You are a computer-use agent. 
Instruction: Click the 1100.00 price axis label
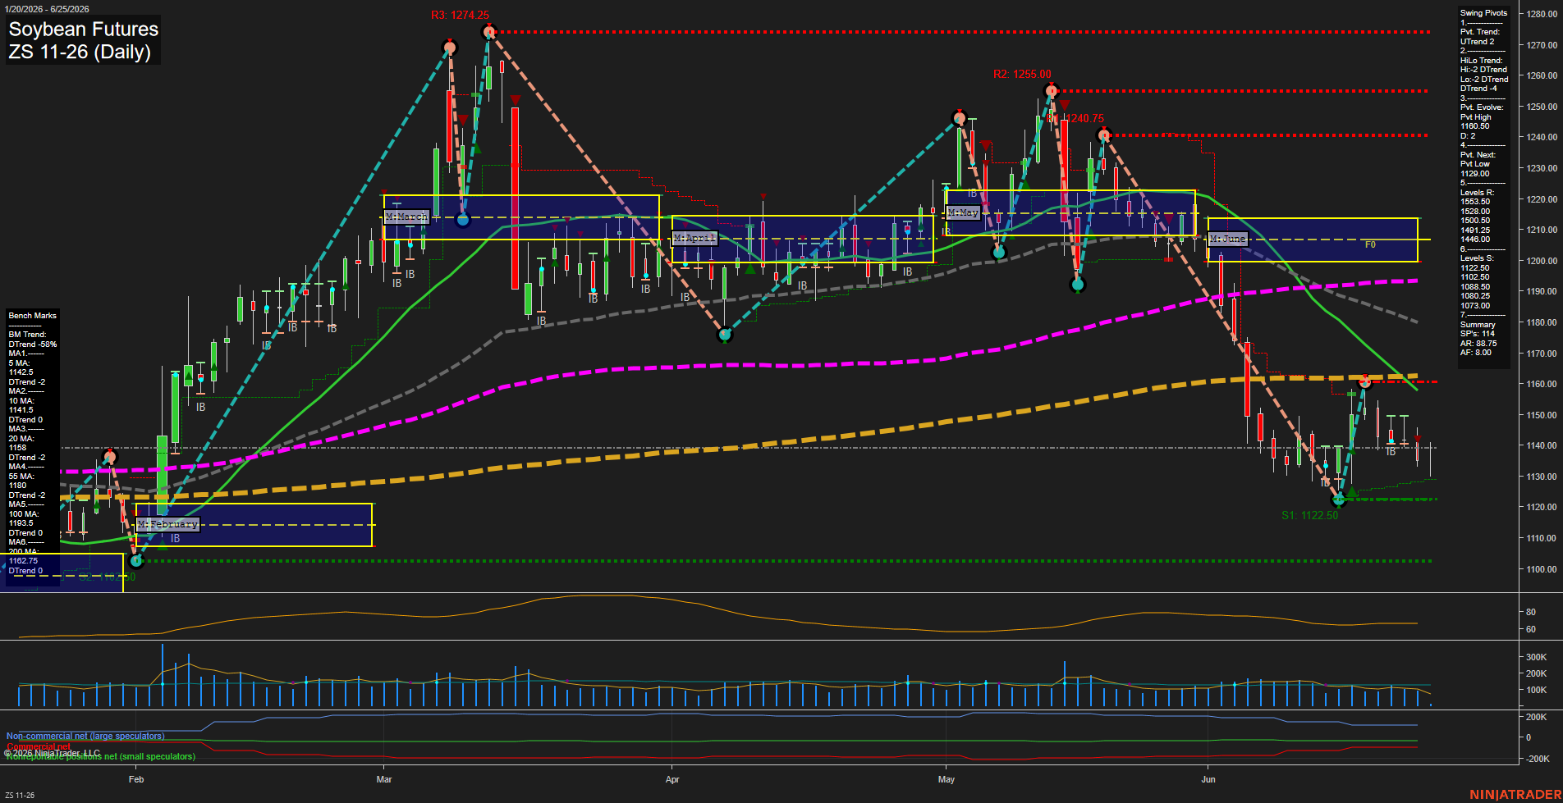[1541, 569]
